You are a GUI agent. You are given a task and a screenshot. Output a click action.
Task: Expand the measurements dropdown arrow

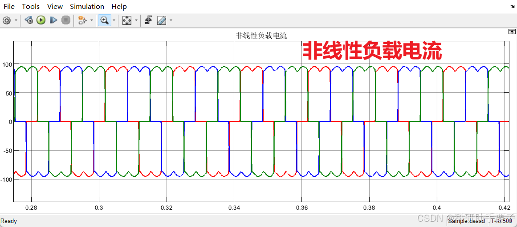pyautogui.click(x=171, y=20)
